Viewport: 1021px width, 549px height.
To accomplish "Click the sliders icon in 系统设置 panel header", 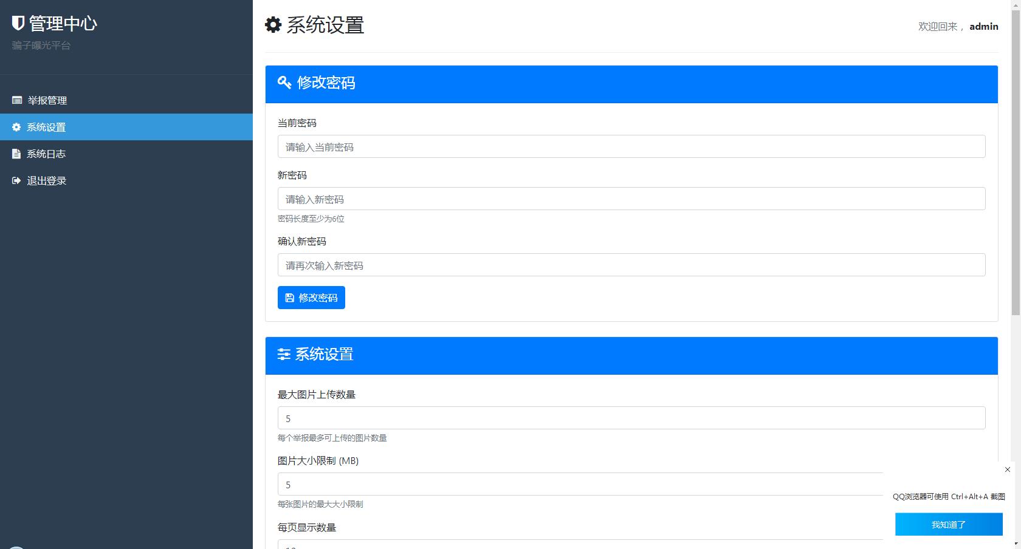I will click(x=284, y=354).
